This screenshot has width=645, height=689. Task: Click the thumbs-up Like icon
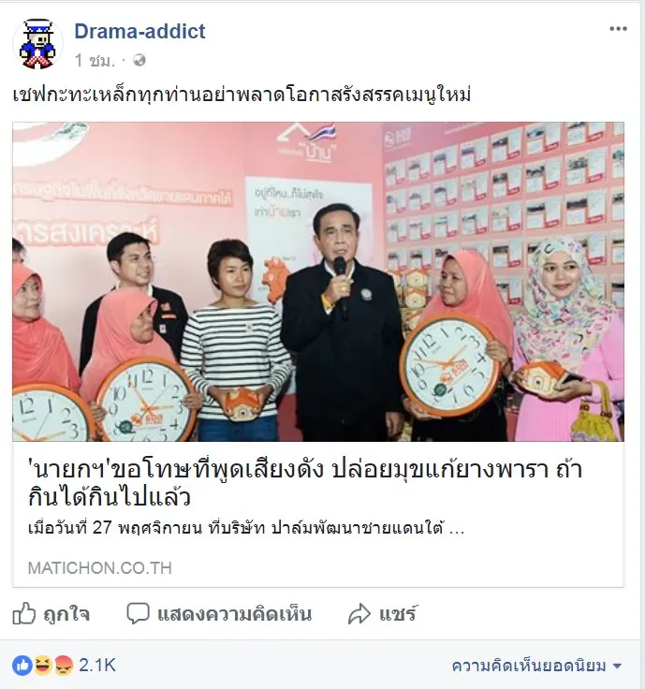tap(23, 613)
